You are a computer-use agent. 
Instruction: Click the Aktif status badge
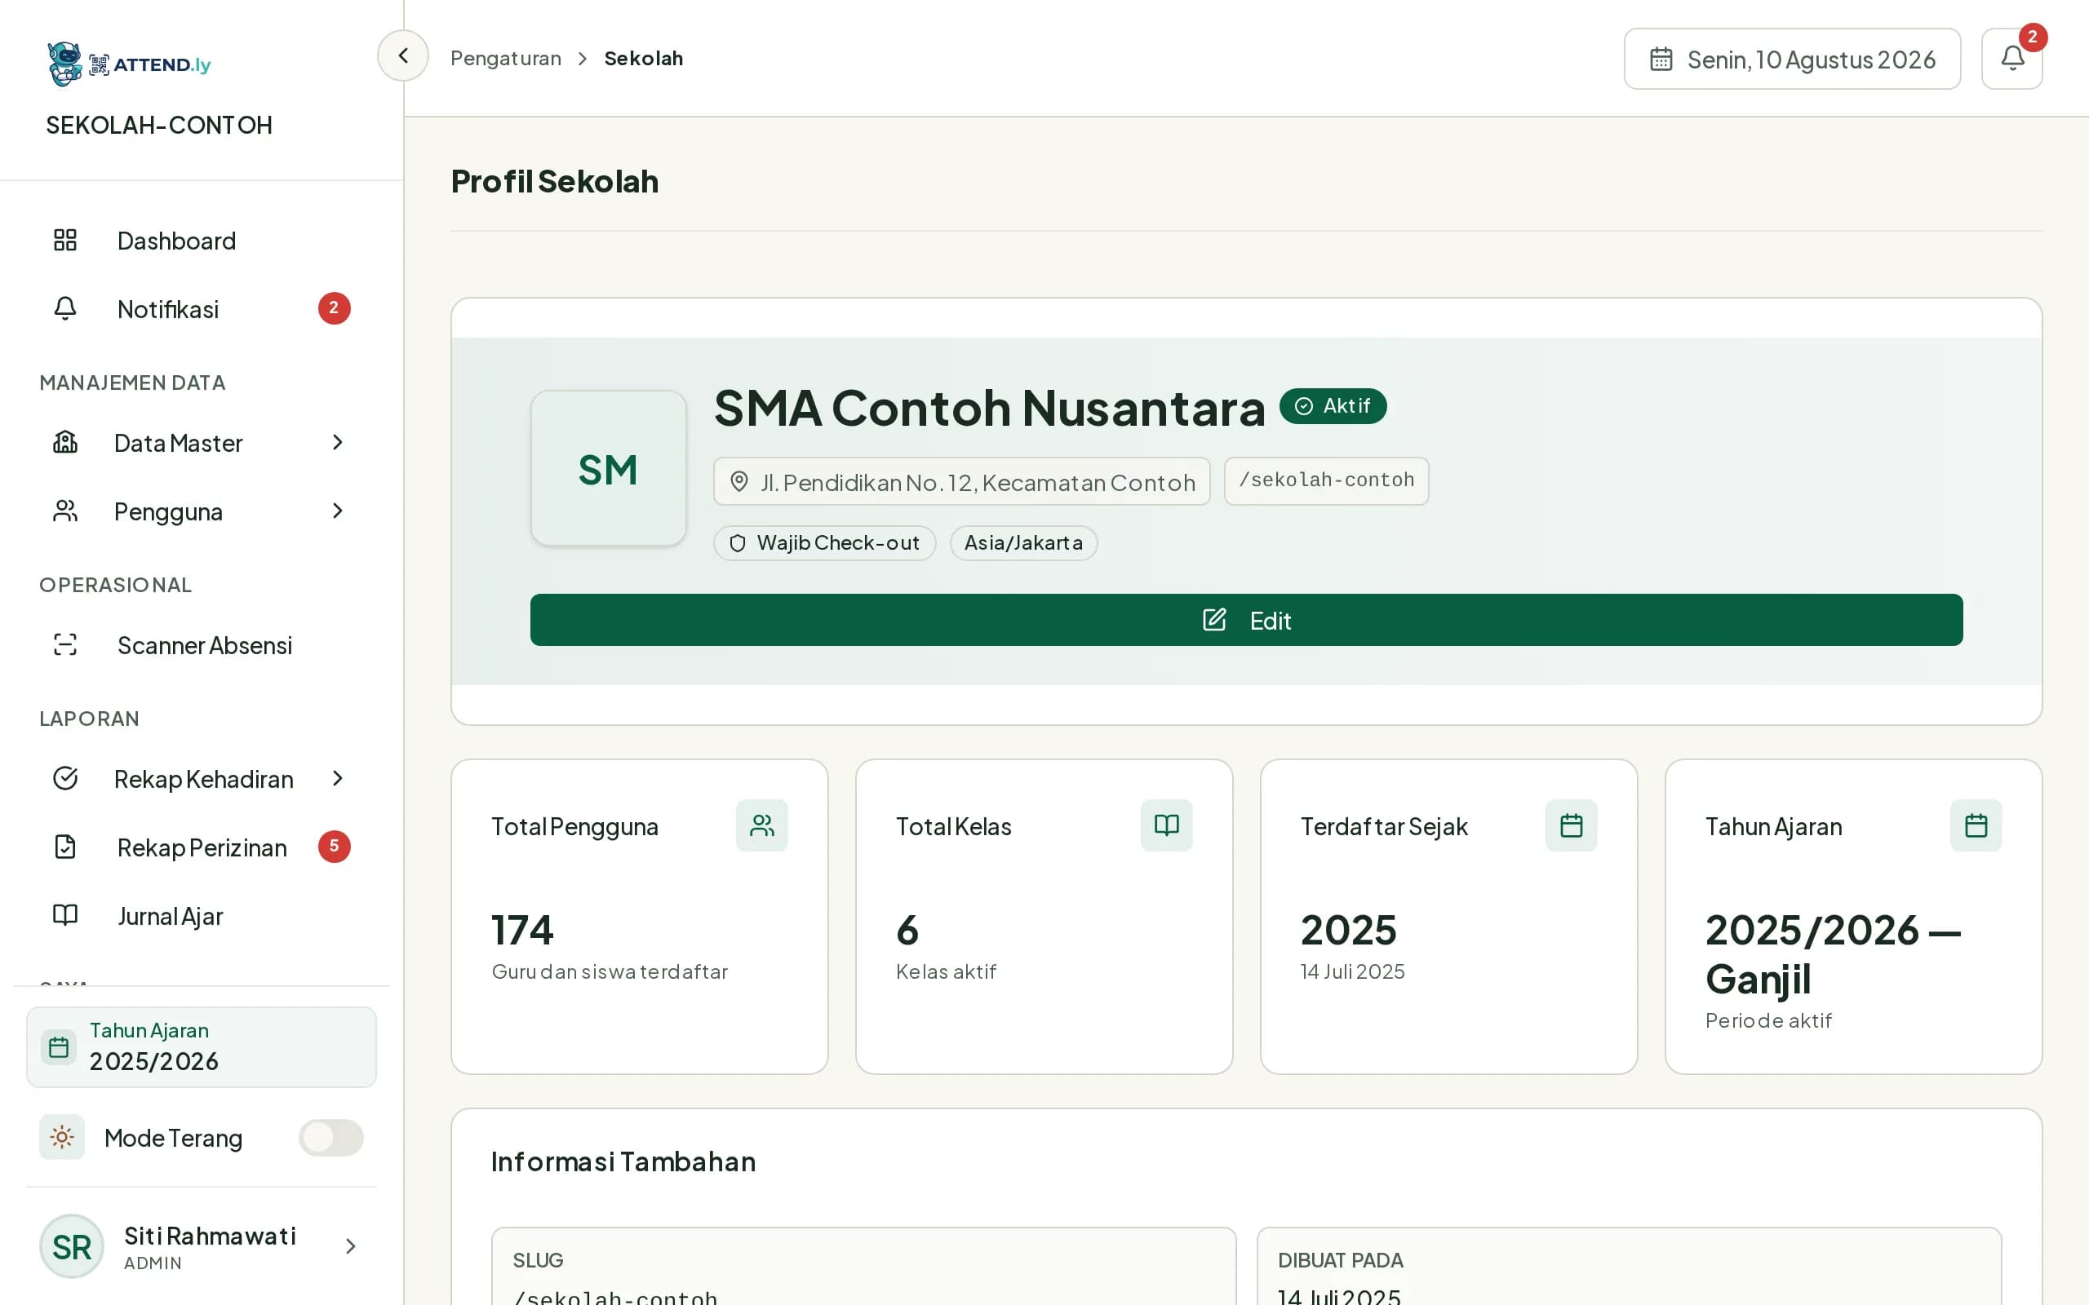[x=1333, y=405]
